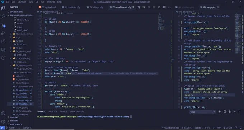Click the UTF-8 encoding status entry
The image size is (244, 130).
coord(208,128)
